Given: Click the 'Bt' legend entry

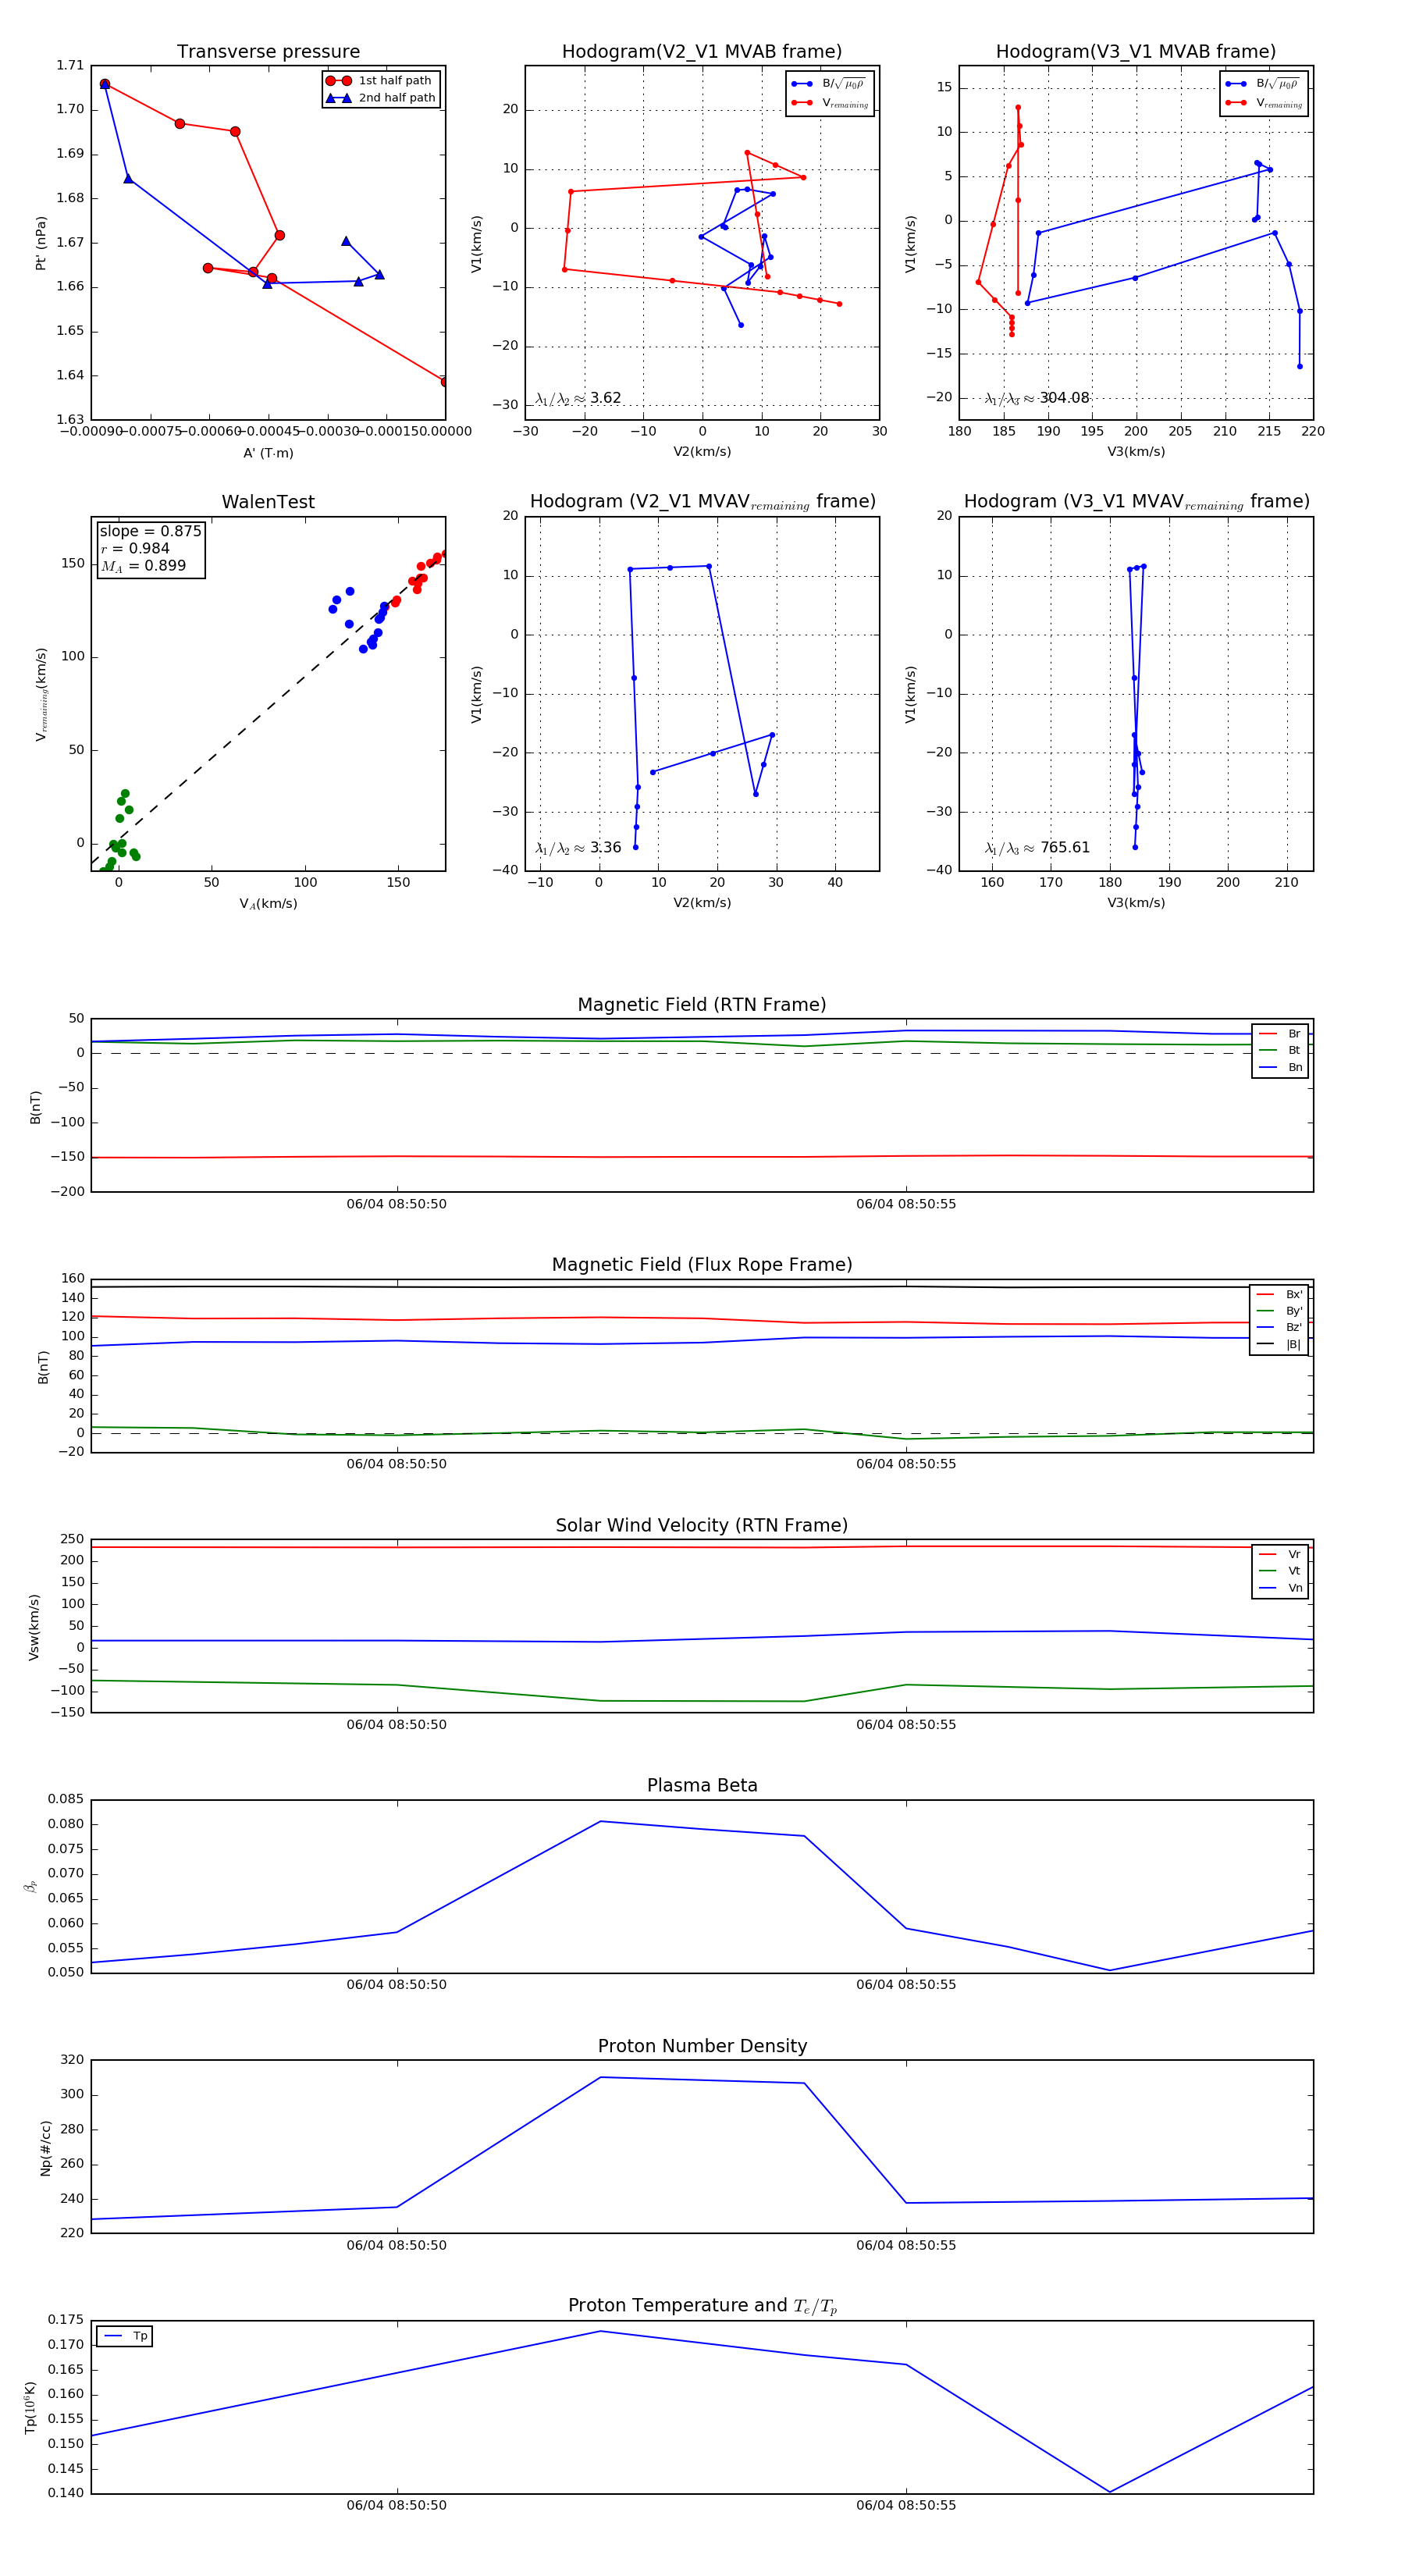Looking at the screenshot, I should coord(1281,1050).
